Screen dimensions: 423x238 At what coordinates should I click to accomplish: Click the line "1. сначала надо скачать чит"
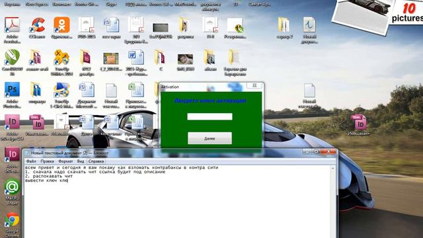point(95,172)
